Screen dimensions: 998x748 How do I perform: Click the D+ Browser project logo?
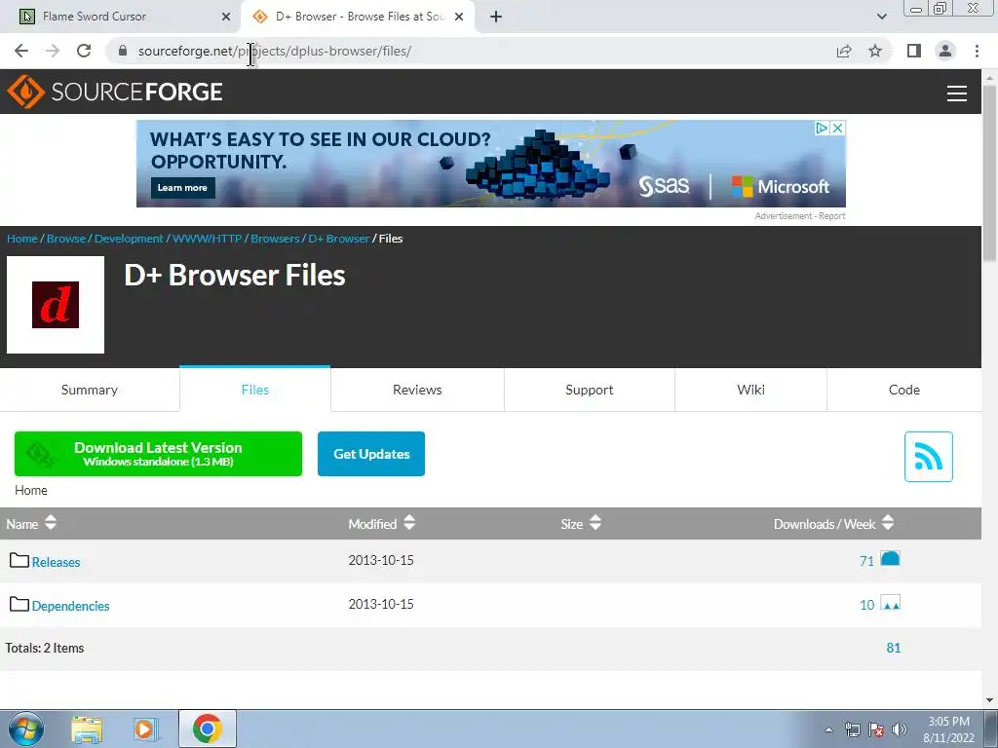click(x=56, y=305)
